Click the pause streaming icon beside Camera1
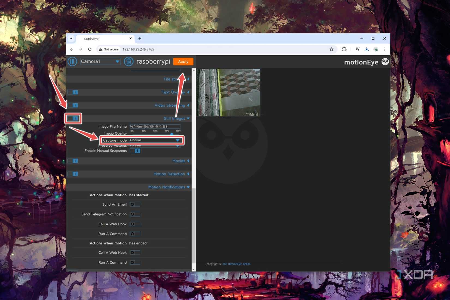450x300 pixels. pos(72,61)
